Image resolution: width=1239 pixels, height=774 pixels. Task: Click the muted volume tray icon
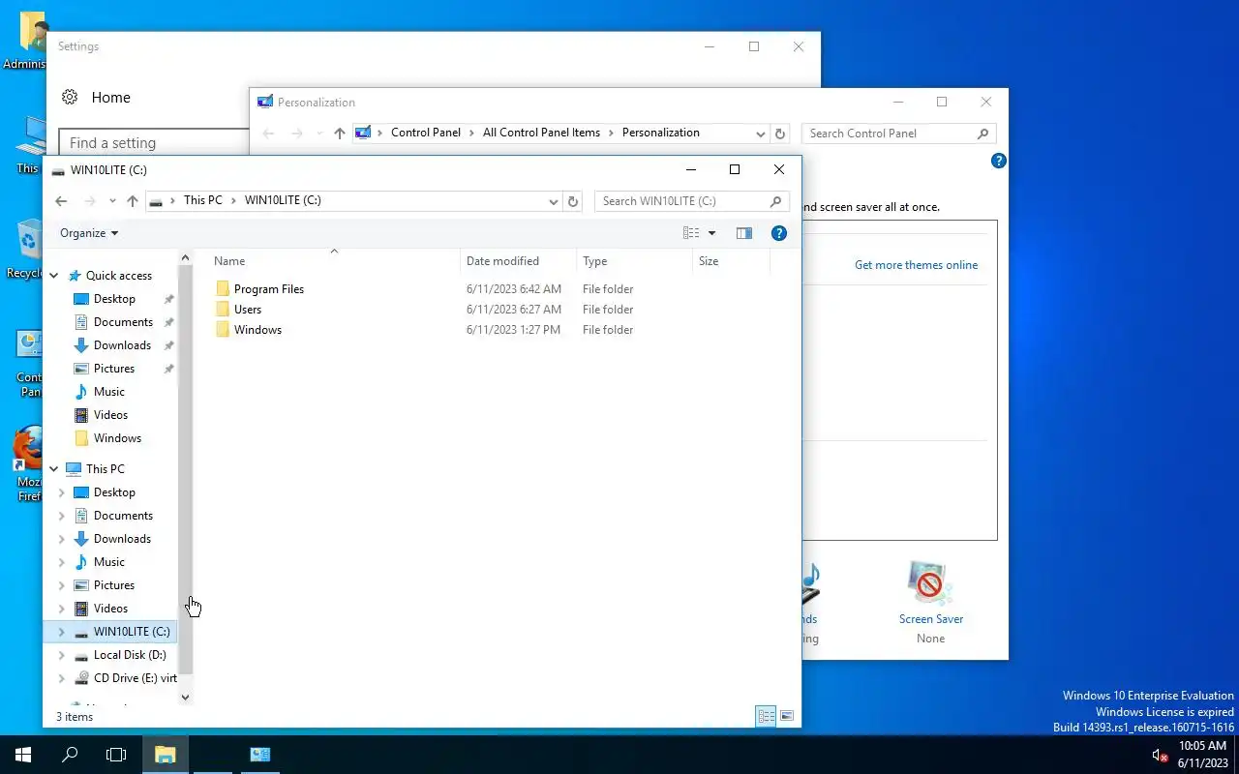click(1160, 755)
